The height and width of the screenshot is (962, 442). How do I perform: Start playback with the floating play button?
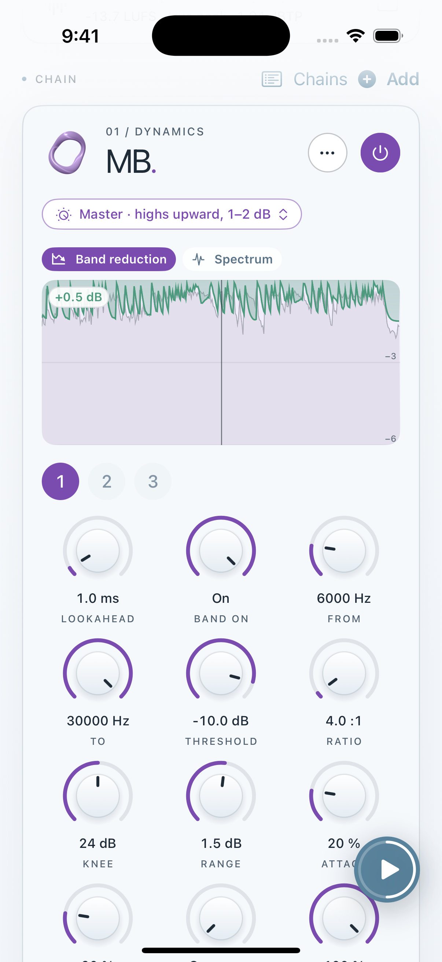pos(387,870)
